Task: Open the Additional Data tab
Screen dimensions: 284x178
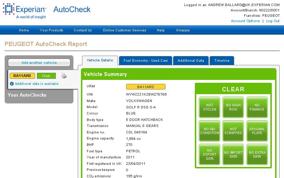Action: click(x=191, y=61)
